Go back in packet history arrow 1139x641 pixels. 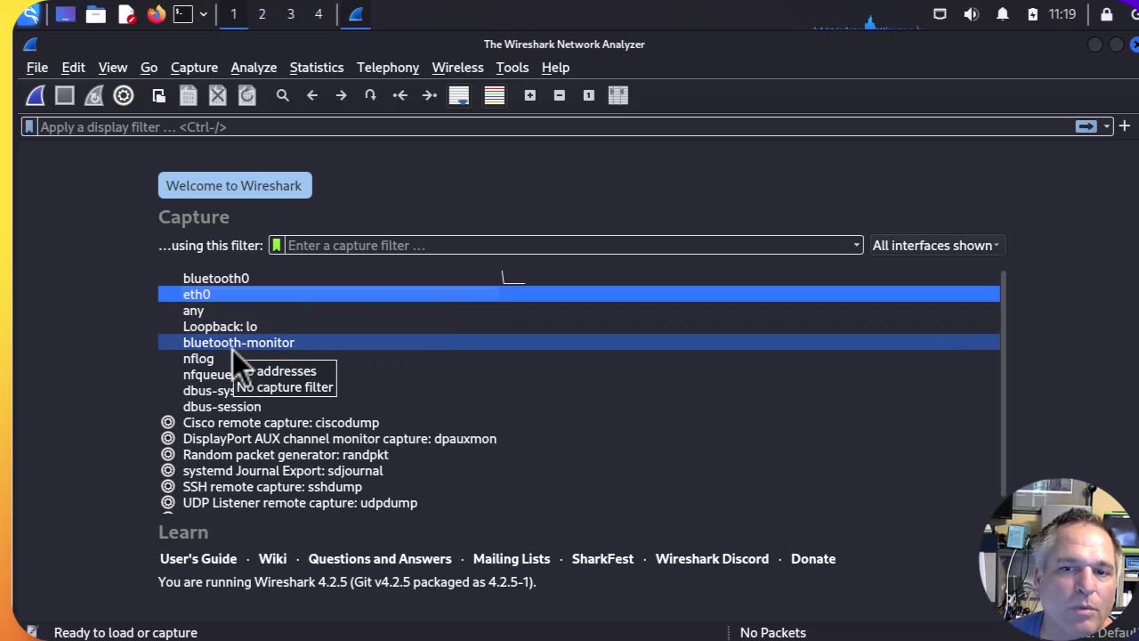[311, 95]
